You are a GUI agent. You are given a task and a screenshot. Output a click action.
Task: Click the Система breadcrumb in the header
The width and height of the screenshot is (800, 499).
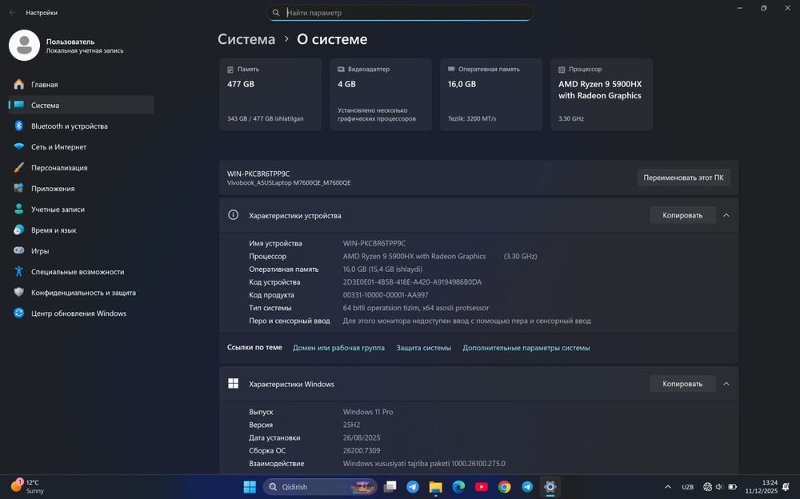click(246, 39)
